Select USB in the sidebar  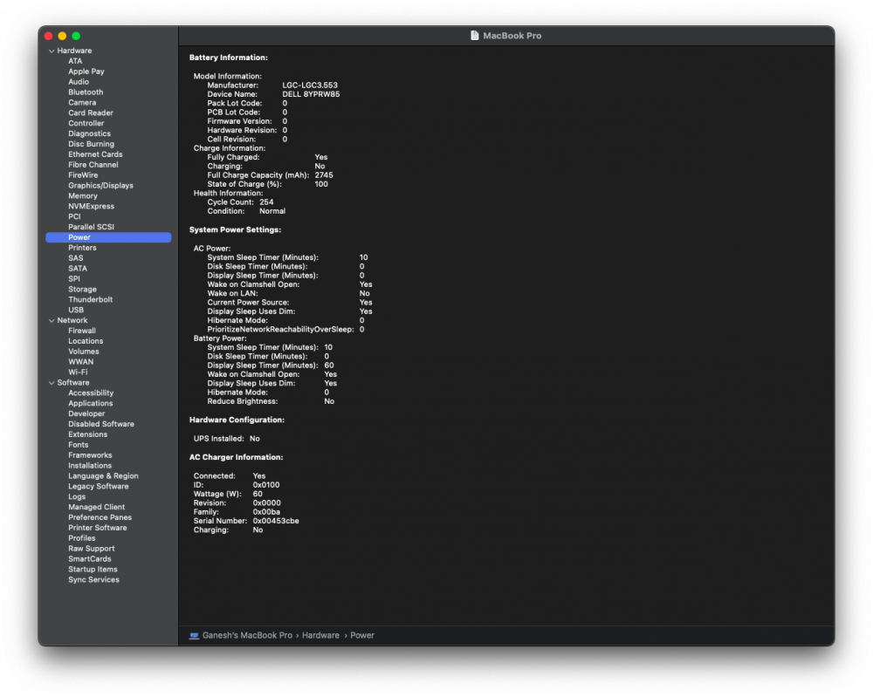76,311
